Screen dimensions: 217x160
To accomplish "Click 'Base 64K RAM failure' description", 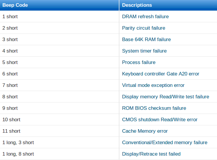I will 146,39.
